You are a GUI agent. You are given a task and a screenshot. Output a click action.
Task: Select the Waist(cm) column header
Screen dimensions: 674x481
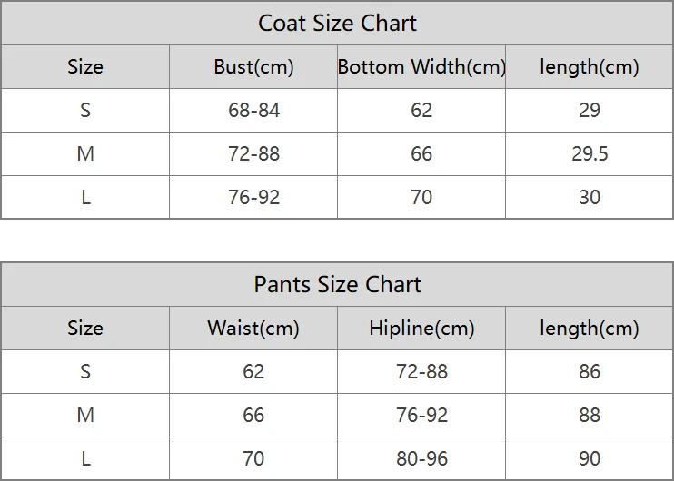click(x=253, y=329)
